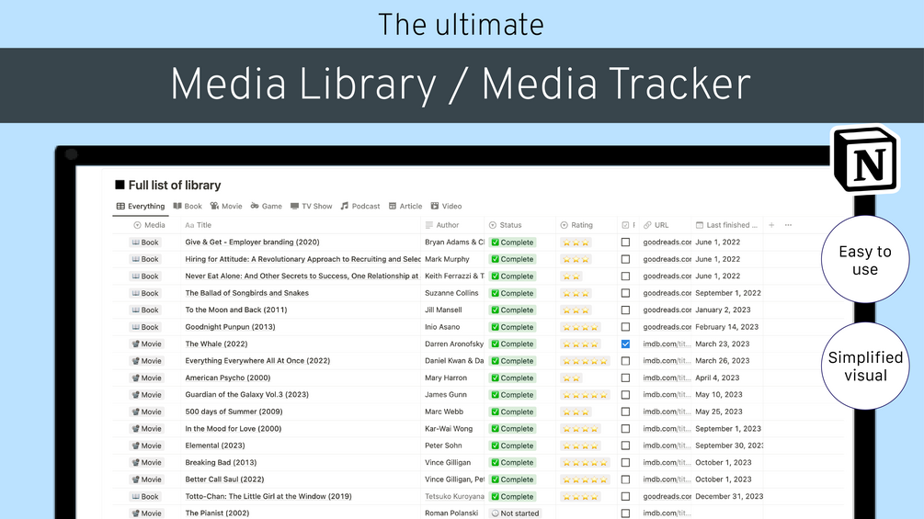Click the Book media tag for To the Moon and Back

click(145, 310)
